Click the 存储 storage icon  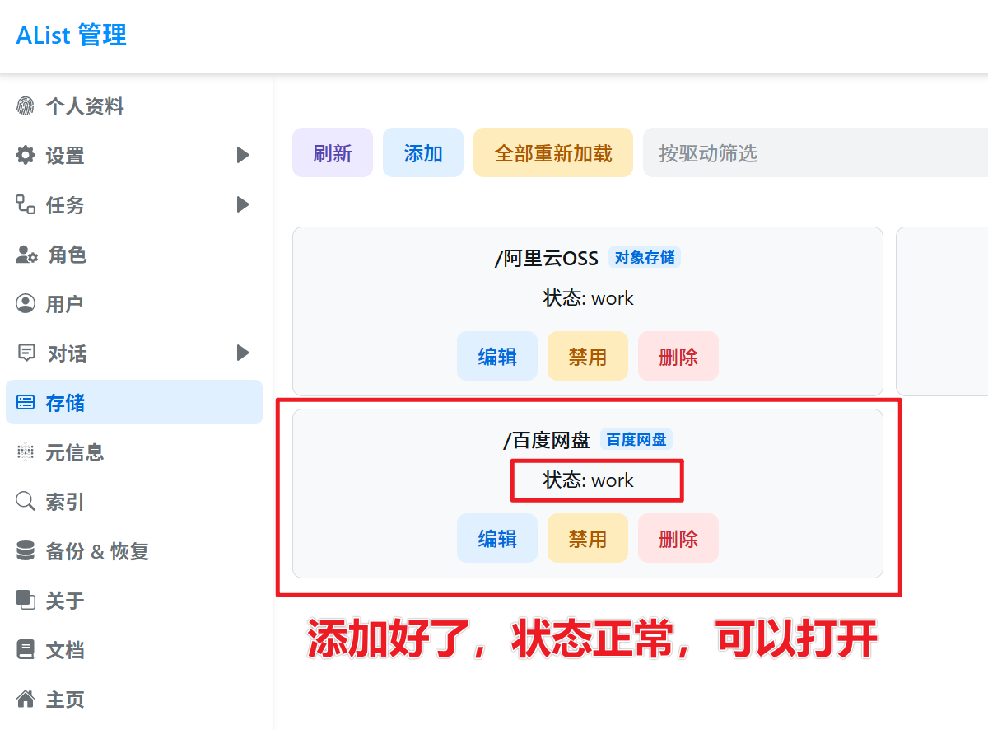point(25,402)
